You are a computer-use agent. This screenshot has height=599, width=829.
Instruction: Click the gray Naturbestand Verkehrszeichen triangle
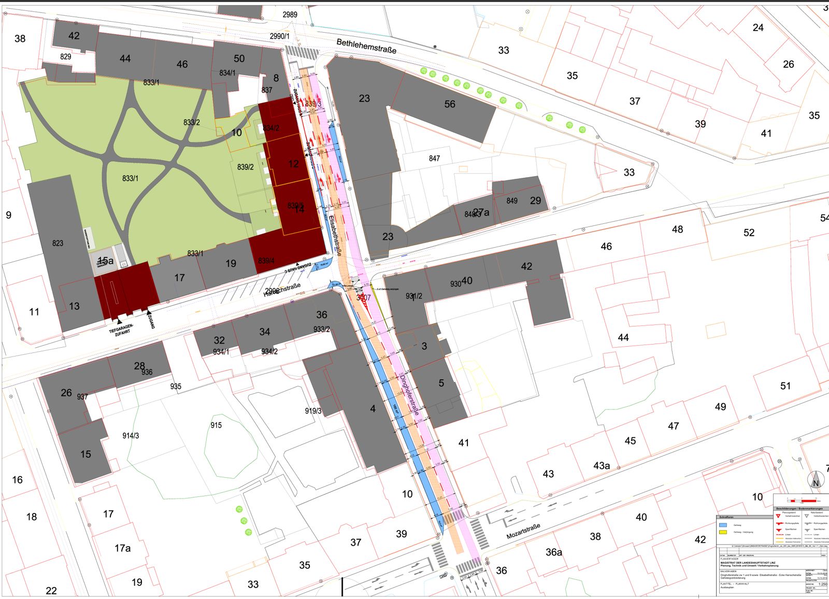click(x=807, y=516)
